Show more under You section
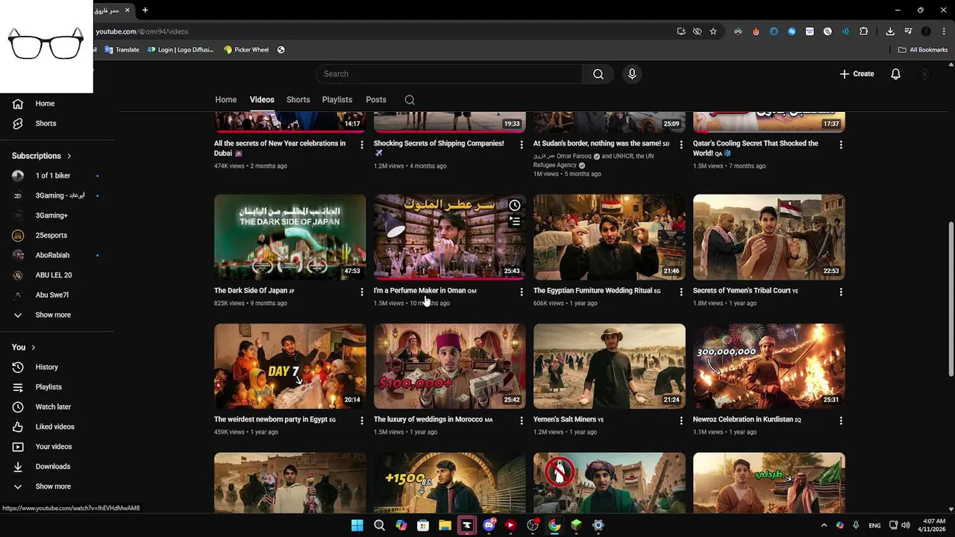The height and width of the screenshot is (537, 955). click(57, 486)
